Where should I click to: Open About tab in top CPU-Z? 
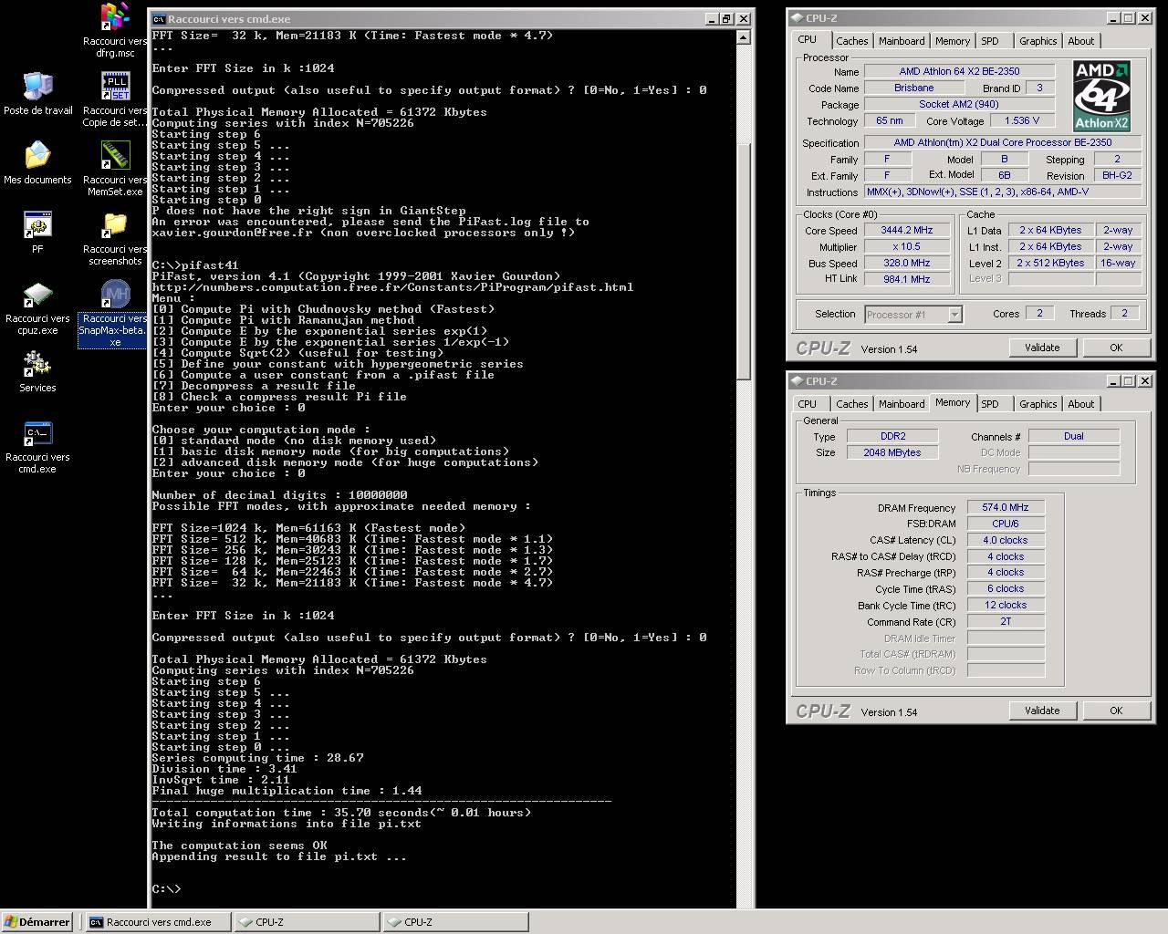[x=1081, y=41]
